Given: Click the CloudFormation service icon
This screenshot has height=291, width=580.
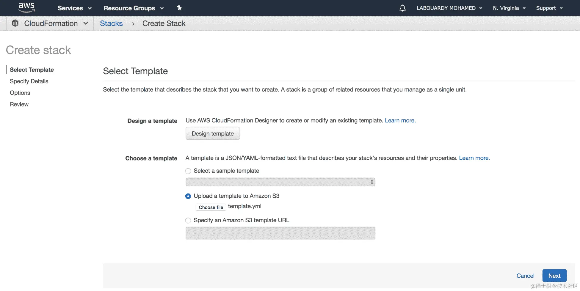Looking at the screenshot, I should point(15,23).
